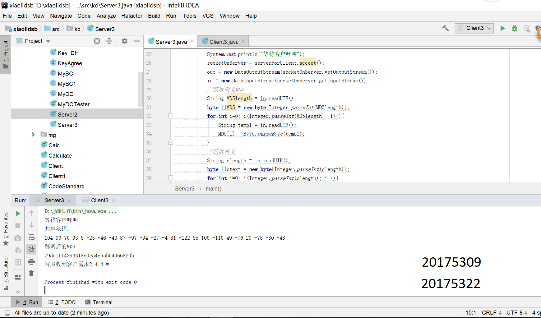Select MyDCTester class in project tree
This screenshot has width=541, height=318.
[73, 104]
